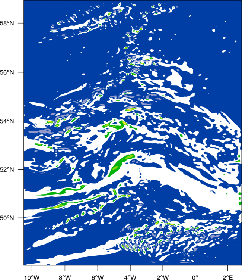Click the 8°W longitude label
The width and height of the screenshot is (242, 280).
pyautogui.click(x=65, y=277)
